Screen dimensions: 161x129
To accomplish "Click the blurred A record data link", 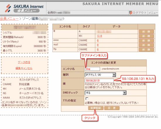I will click(x=104, y=32).
